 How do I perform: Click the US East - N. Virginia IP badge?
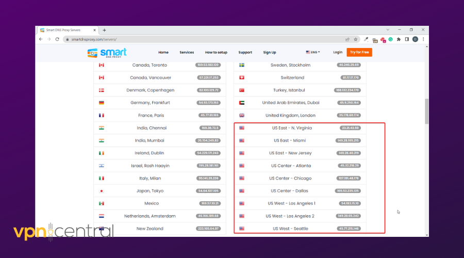pyautogui.click(x=350, y=128)
